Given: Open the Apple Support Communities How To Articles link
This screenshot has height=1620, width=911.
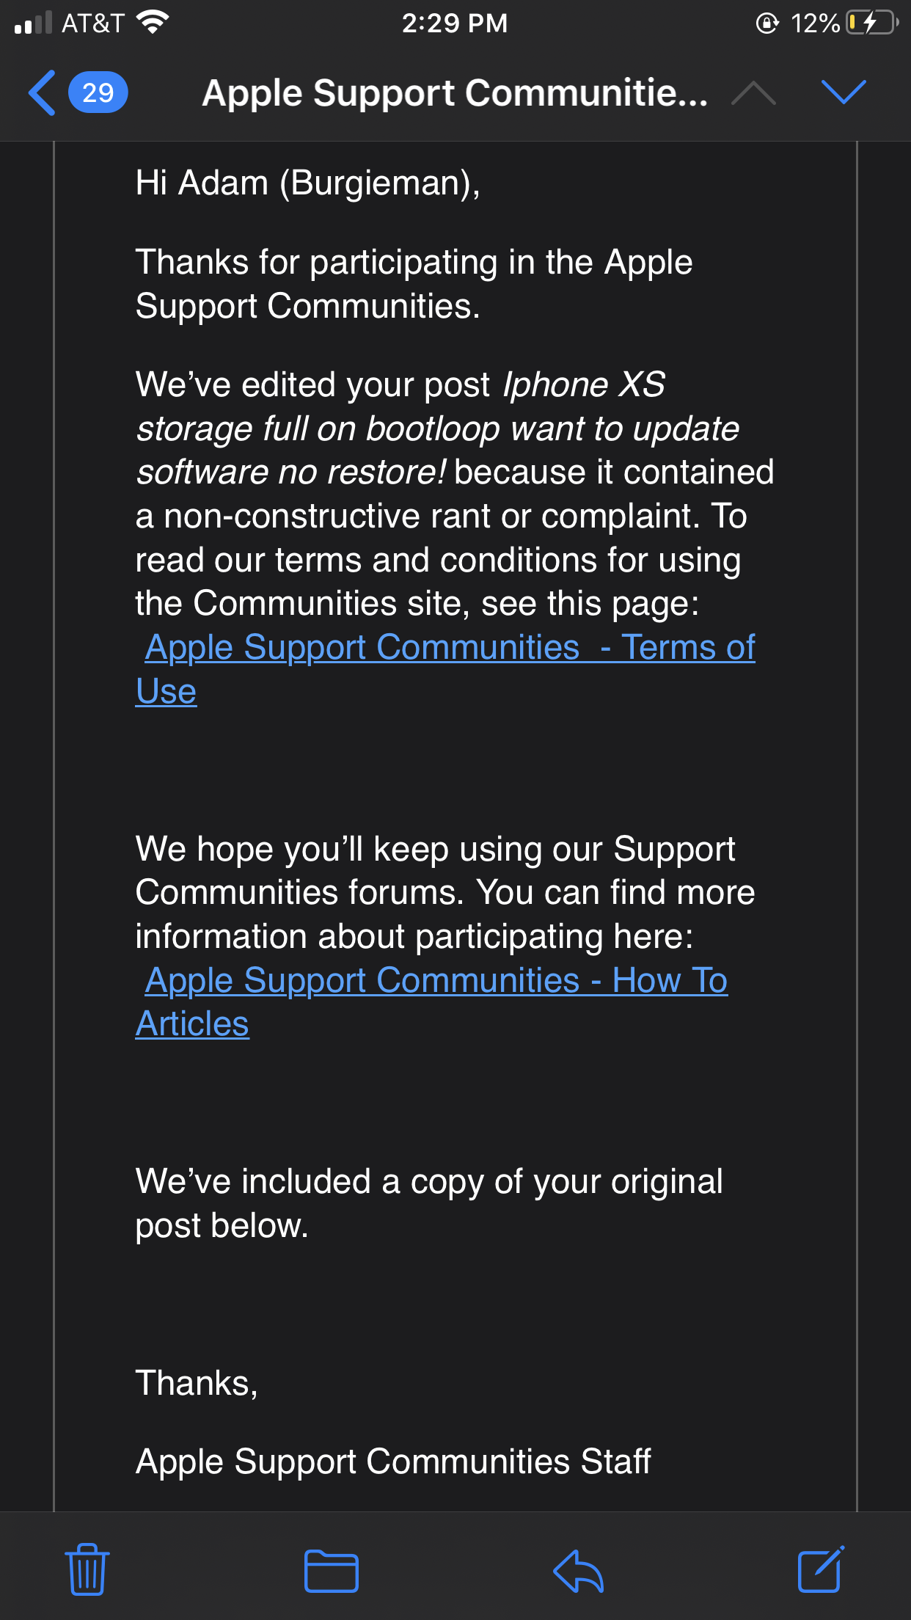Looking at the screenshot, I should (436, 981).
